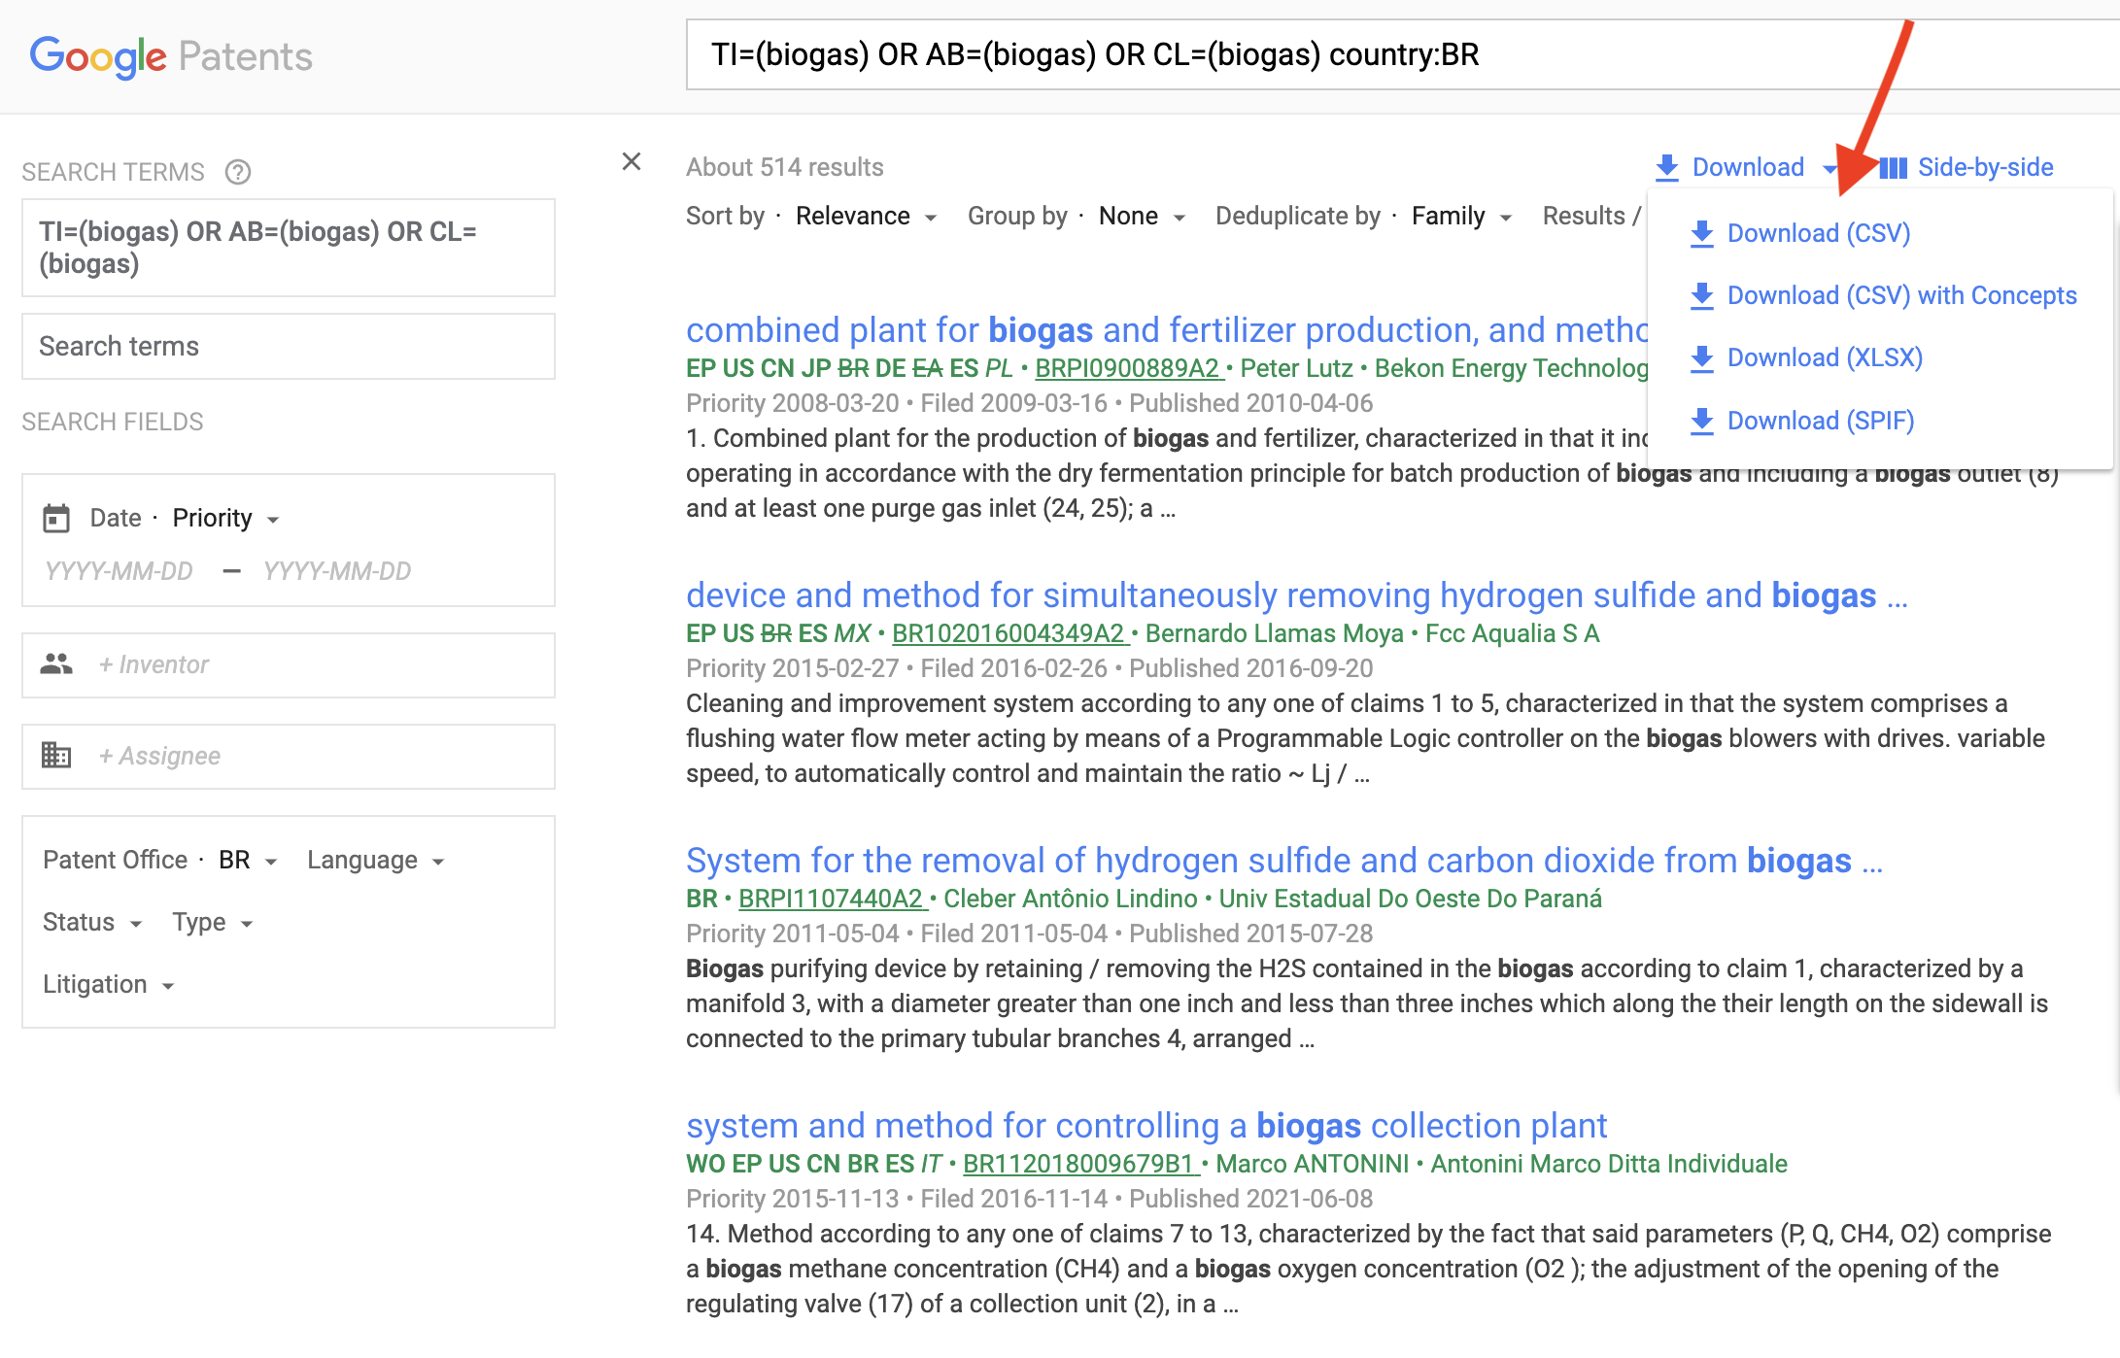This screenshot has height=1358, width=2120.
Task: Click inventor Cleber Antônio Lindino
Action: [1070, 899]
